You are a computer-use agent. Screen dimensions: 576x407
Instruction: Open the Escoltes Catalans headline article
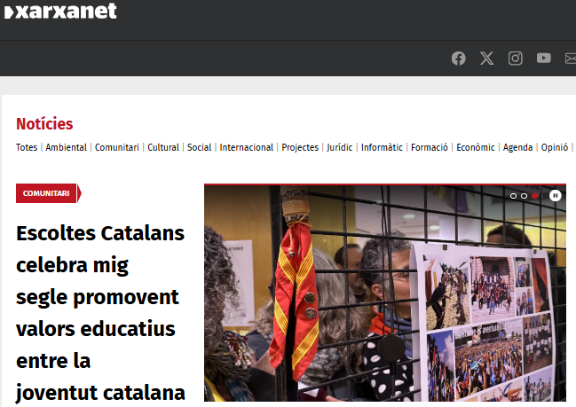pos(100,313)
